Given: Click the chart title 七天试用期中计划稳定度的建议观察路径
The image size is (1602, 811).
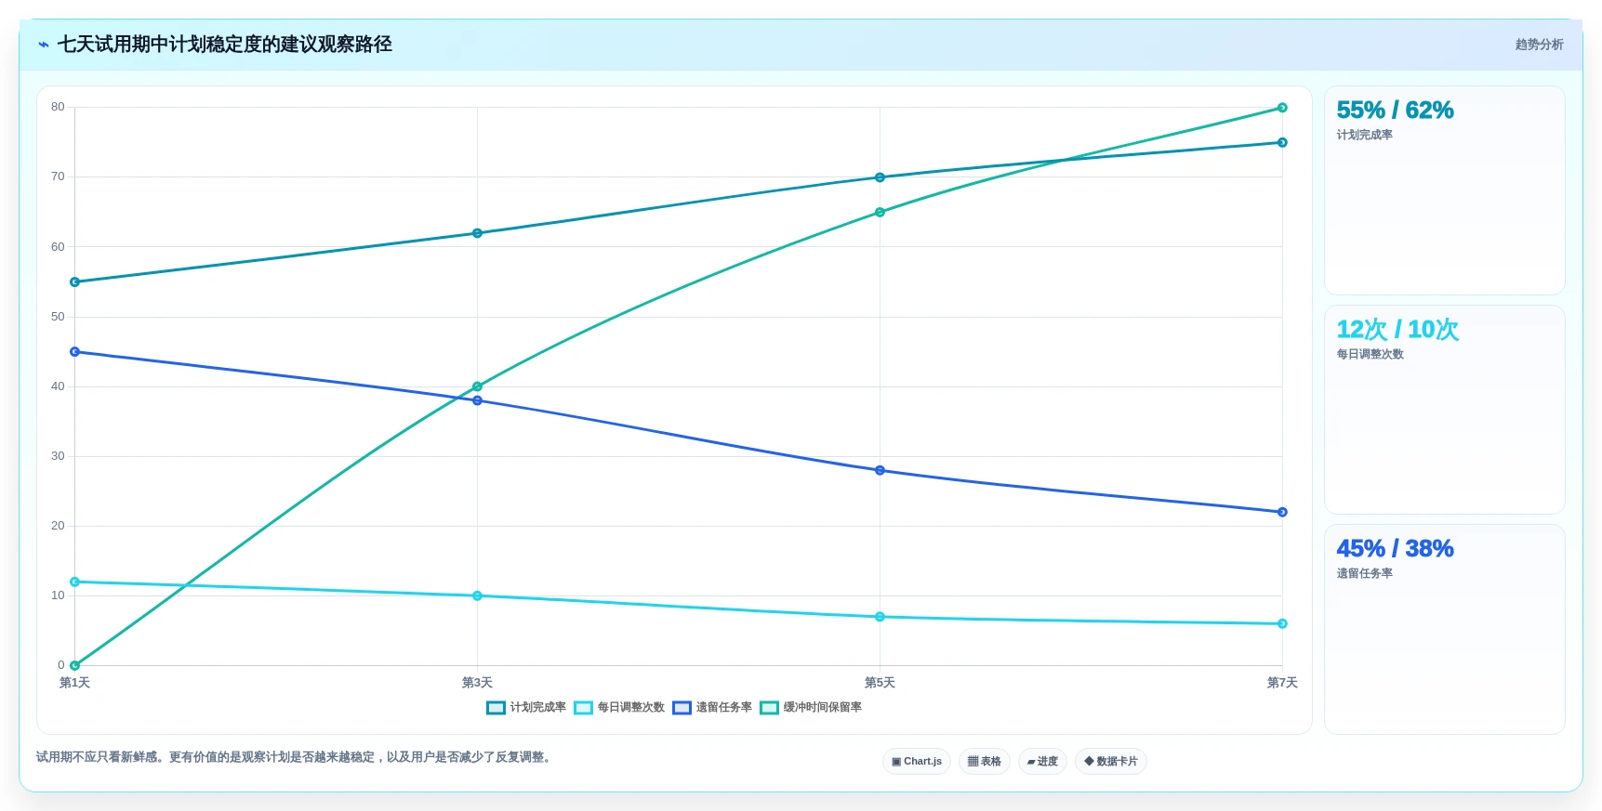Looking at the screenshot, I should tap(225, 45).
